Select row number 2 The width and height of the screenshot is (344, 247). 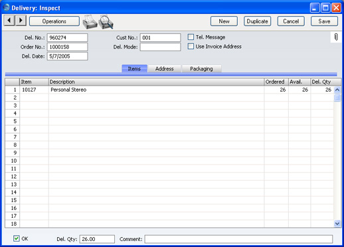click(13, 98)
